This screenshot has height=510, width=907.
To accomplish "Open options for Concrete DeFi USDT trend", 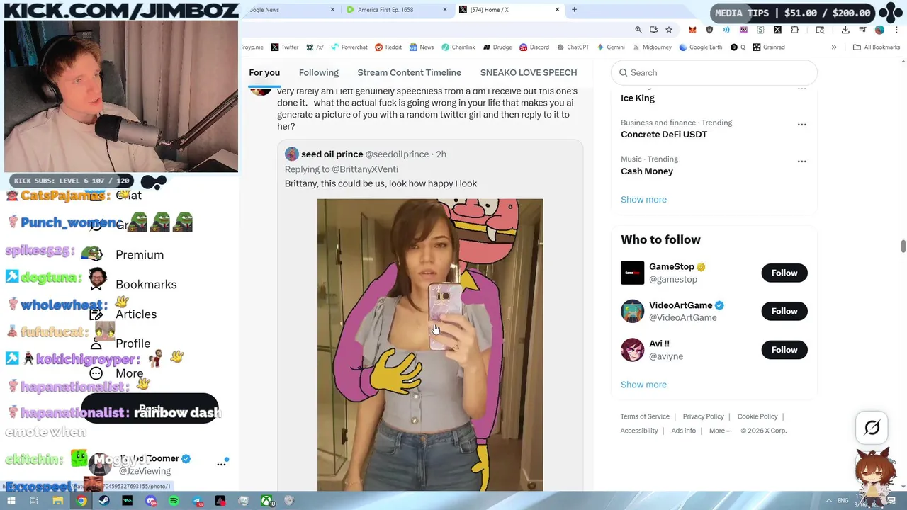I will coord(801,125).
